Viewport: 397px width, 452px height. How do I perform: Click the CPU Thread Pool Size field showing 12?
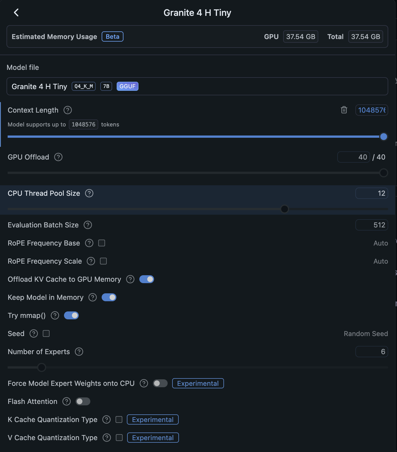pyautogui.click(x=372, y=193)
